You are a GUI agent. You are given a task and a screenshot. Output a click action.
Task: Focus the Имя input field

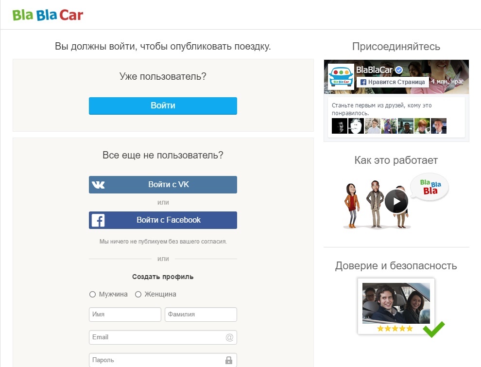coord(125,315)
